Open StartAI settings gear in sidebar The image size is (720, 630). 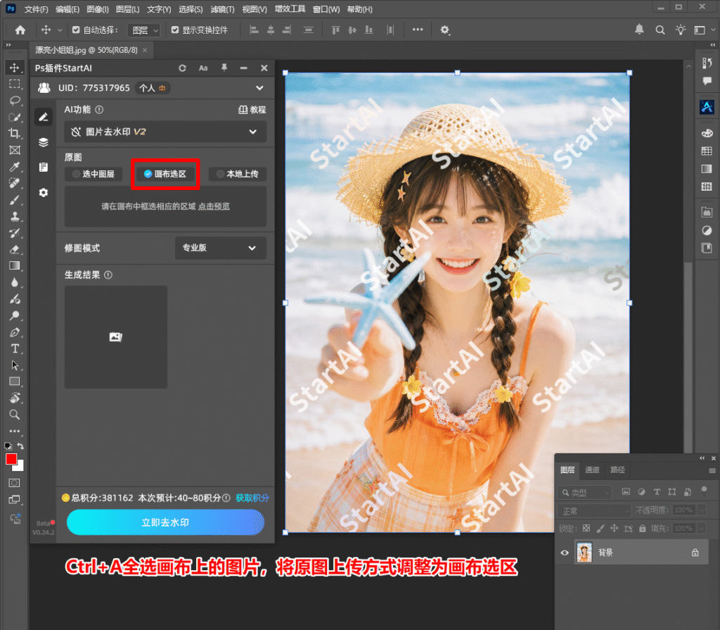click(44, 193)
